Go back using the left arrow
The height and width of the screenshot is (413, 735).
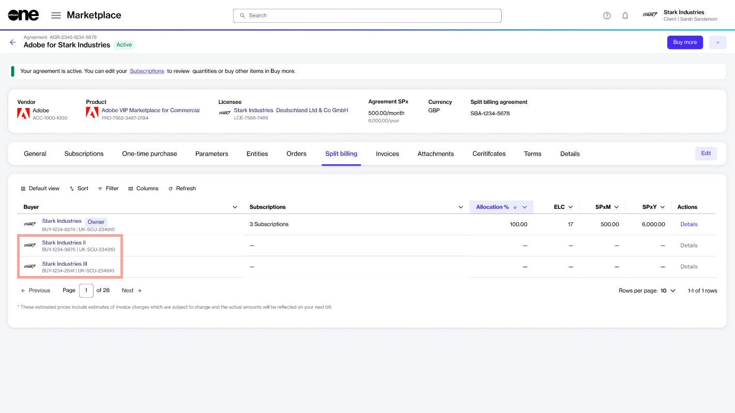pos(13,42)
